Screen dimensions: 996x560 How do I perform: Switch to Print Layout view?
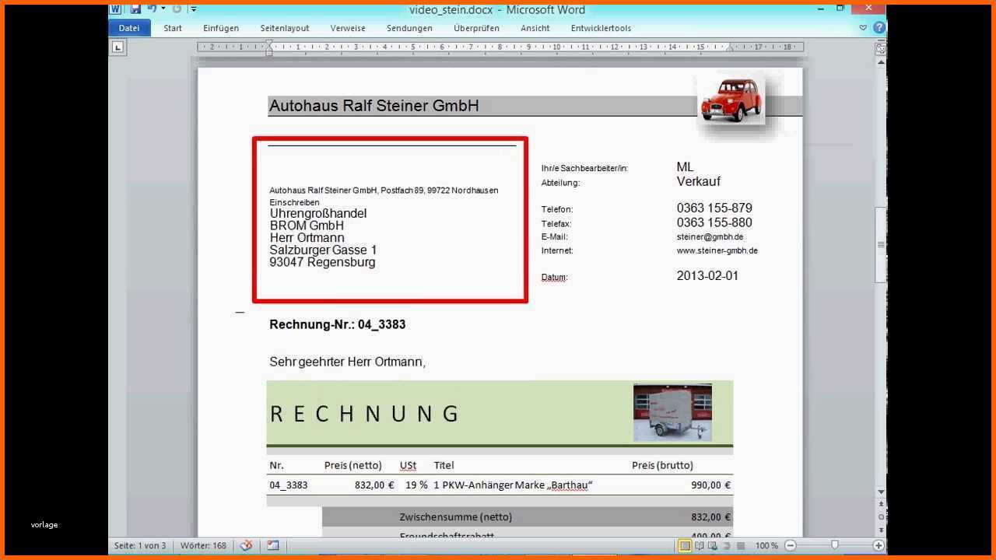685,545
